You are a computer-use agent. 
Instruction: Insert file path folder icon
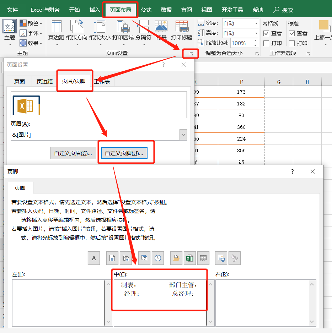tap(176, 258)
